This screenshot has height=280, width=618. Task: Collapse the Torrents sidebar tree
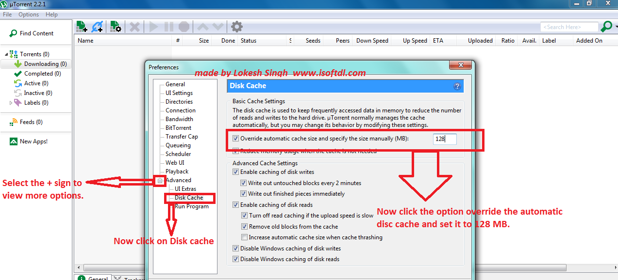point(6,54)
